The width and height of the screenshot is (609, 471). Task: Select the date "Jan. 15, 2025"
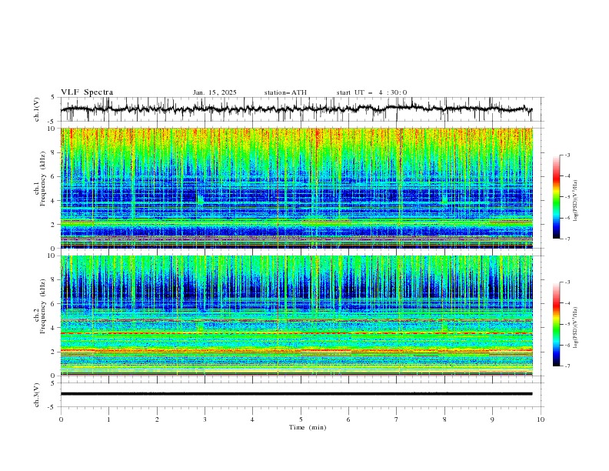215,92
